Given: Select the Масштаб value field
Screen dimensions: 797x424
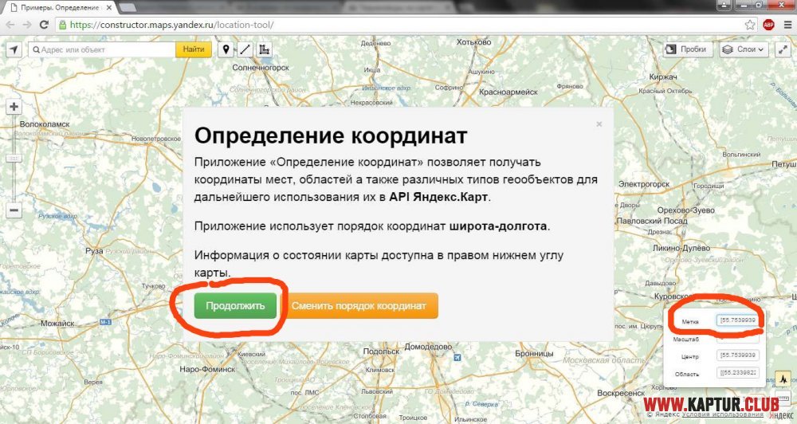Looking at the screenshot, I should (x=738, y=338).
